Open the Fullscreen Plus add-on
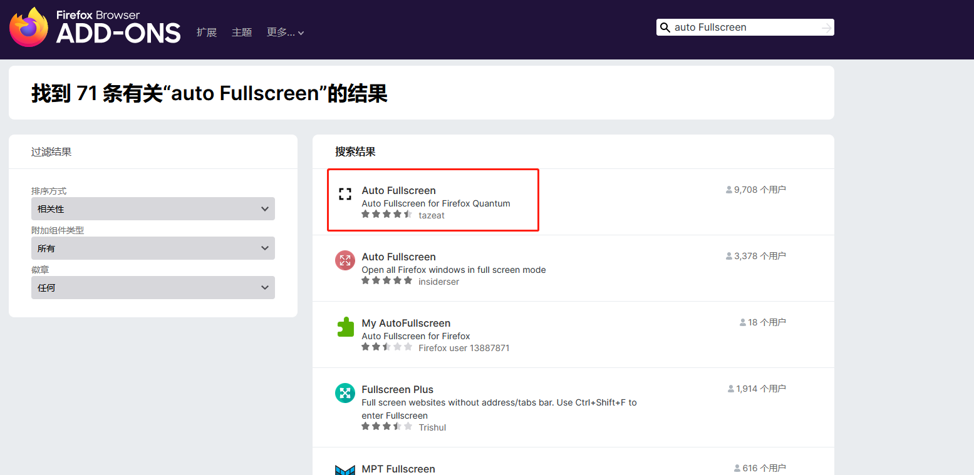Screen dimensions: 974x475 click(x=397, y=389)
